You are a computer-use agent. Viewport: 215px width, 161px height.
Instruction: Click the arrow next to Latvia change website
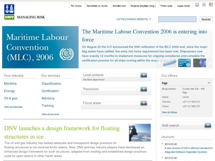pos(150,19)
